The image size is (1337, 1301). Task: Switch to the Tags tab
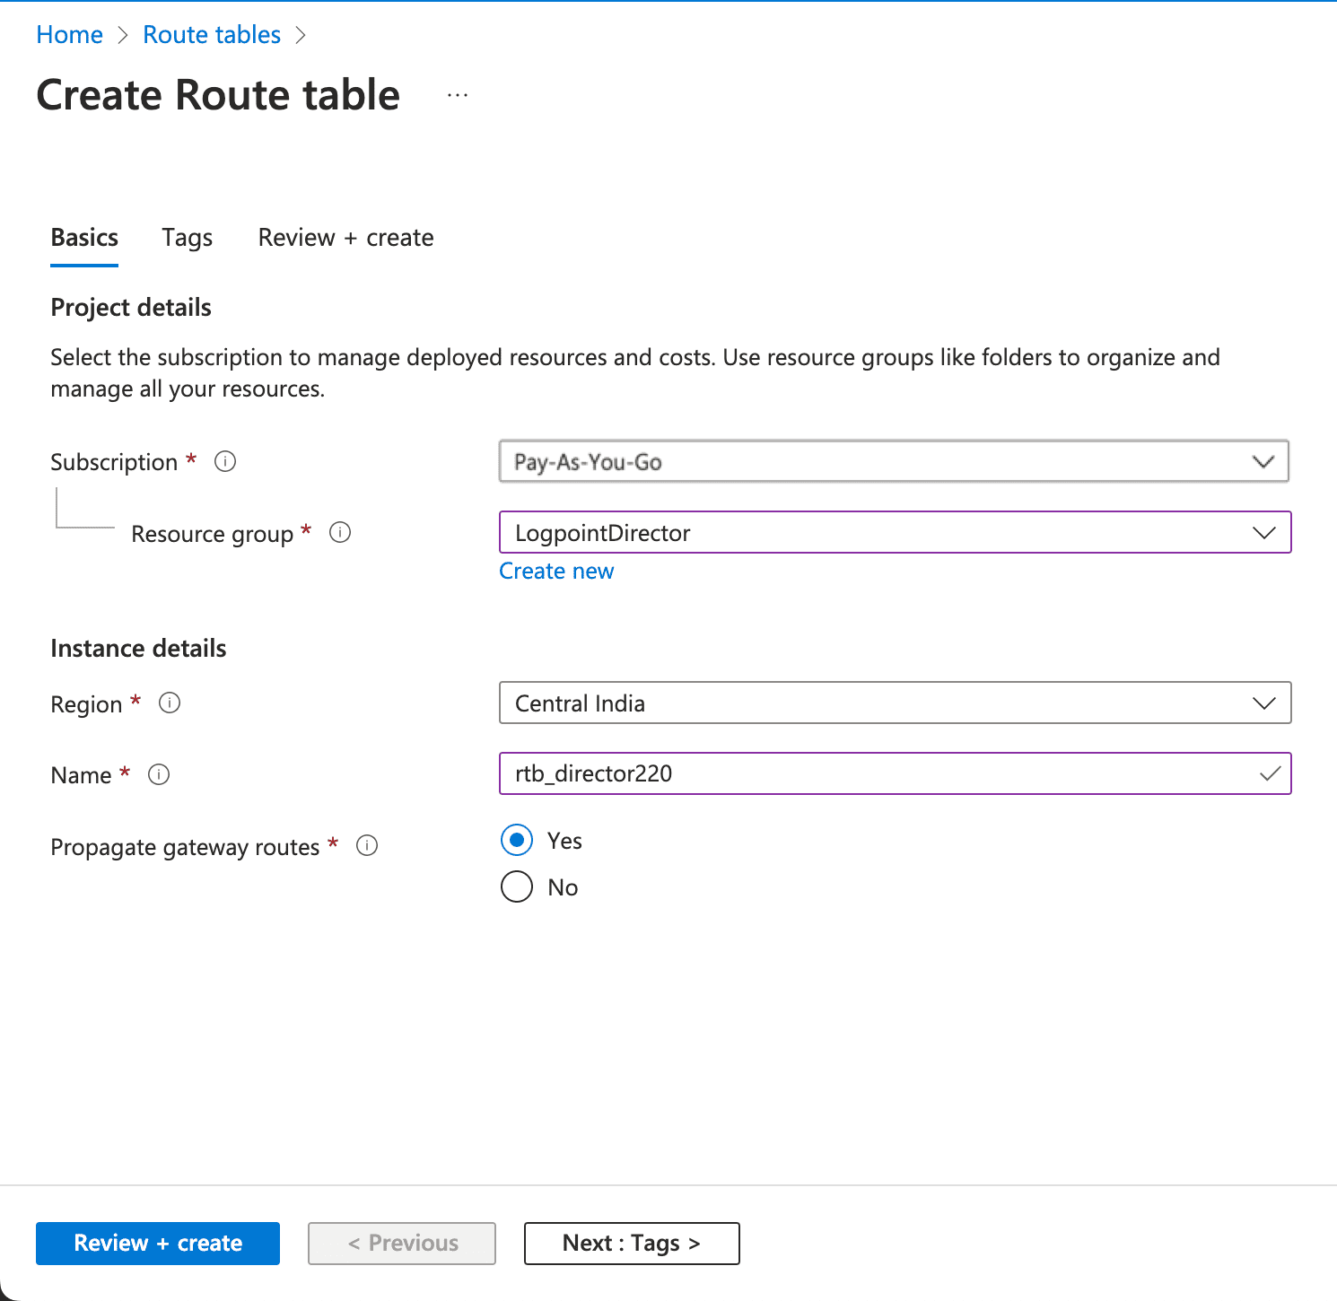point(187,237)
